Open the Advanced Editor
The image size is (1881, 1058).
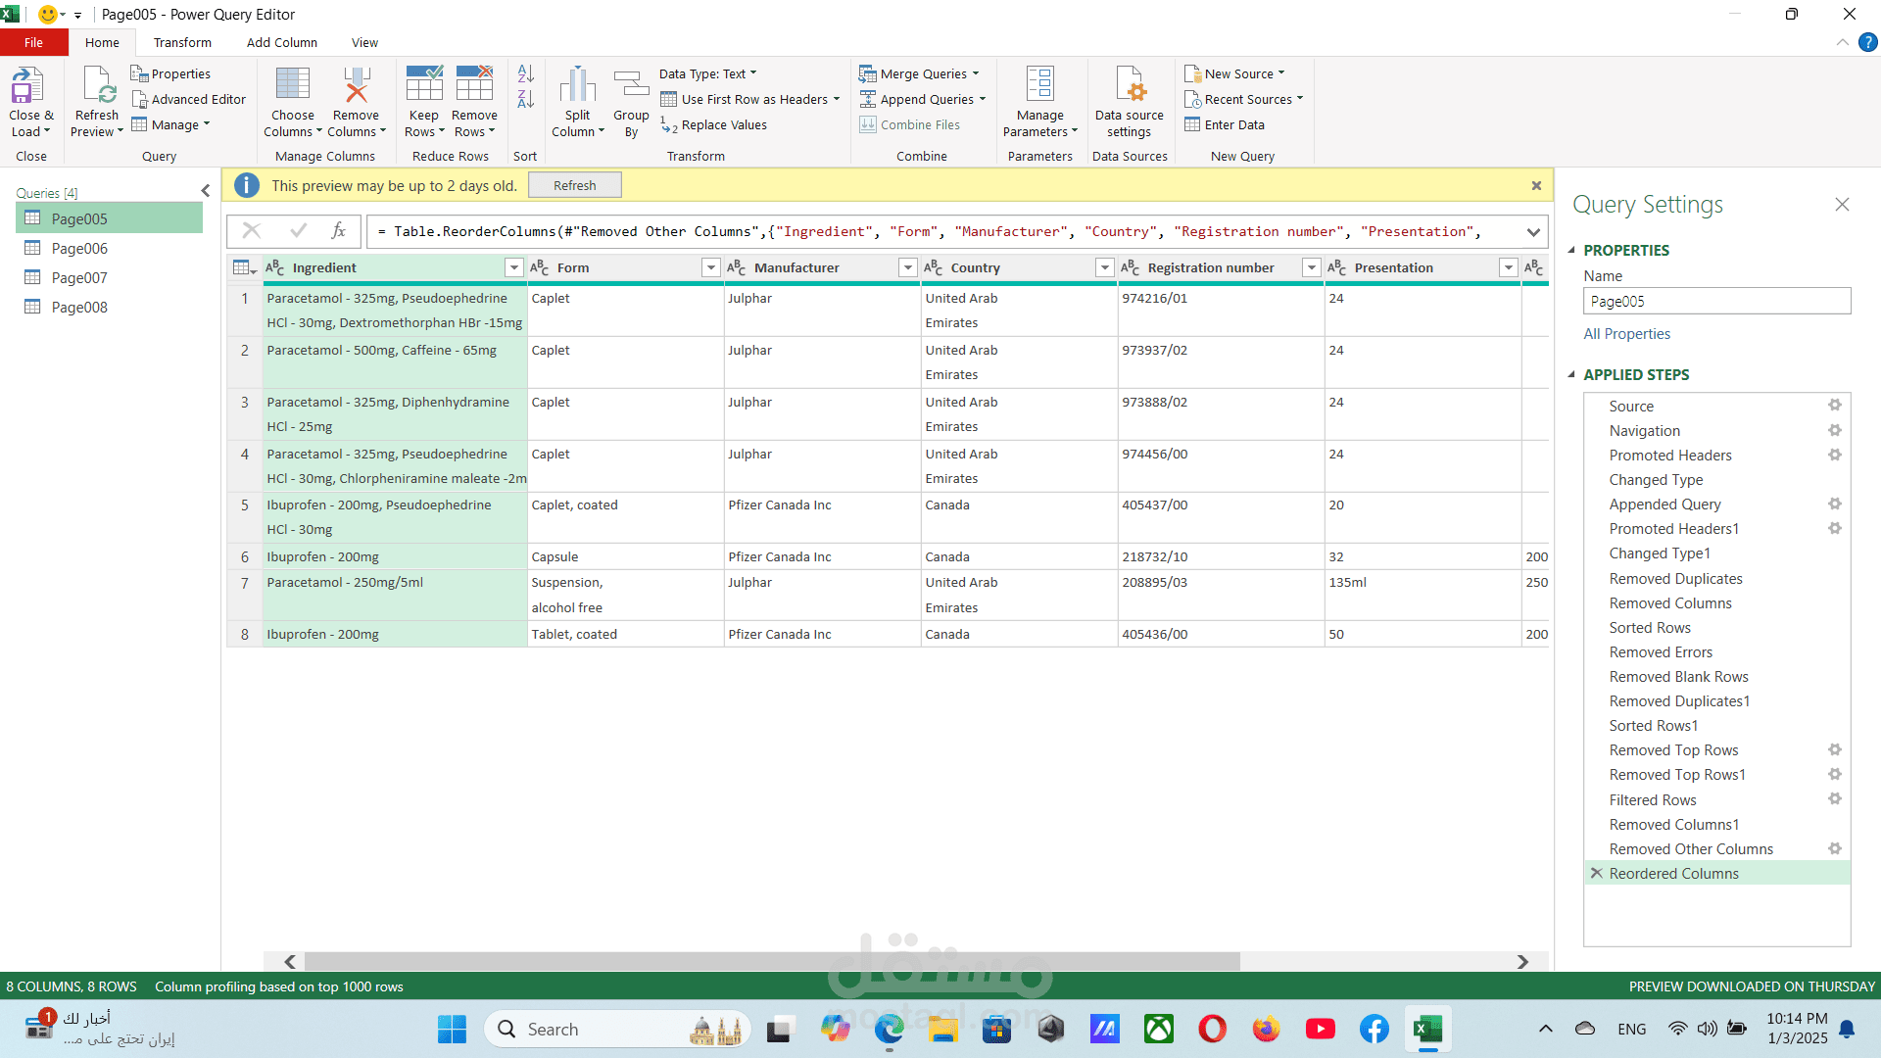[188, 99]
